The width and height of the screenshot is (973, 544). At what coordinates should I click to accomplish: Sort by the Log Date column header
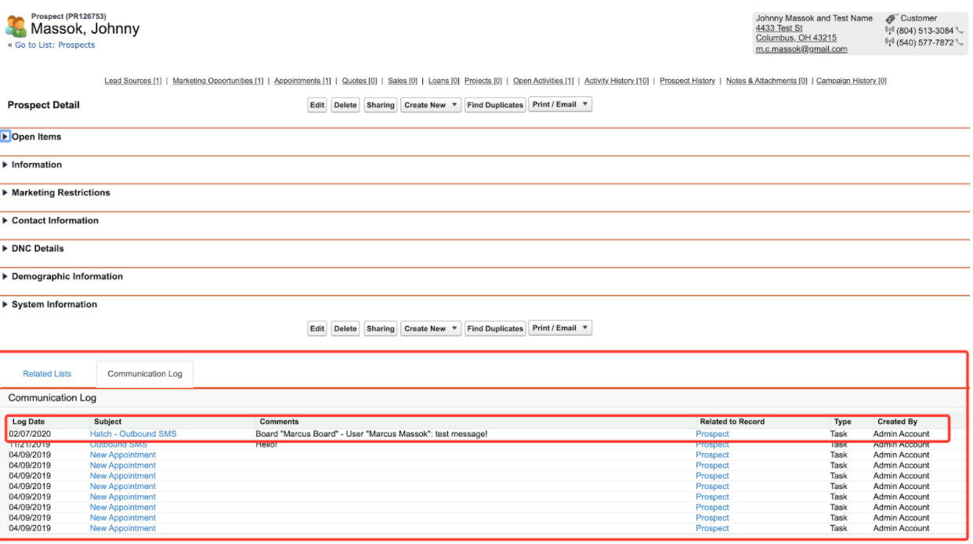coord(29,422)
